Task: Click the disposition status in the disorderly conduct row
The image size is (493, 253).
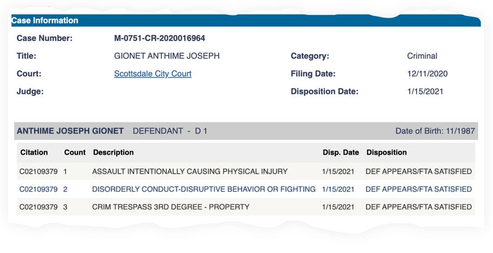Action: point(418,189)
